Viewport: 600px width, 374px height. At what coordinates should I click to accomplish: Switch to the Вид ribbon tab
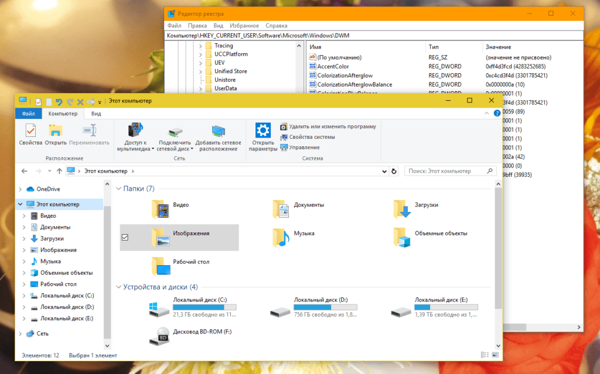[x=96, y=114]
